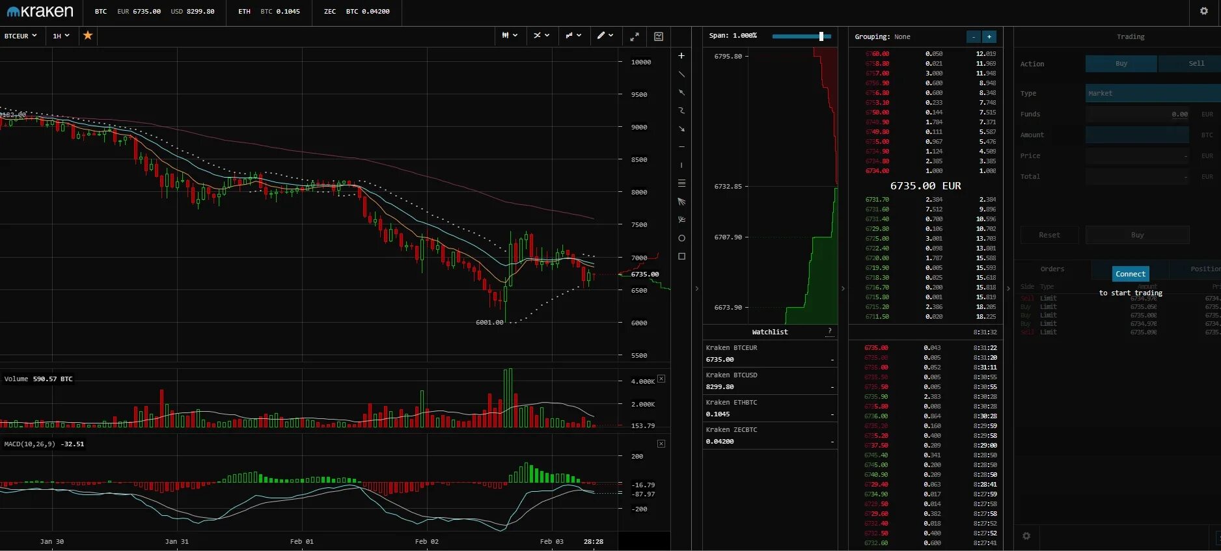1221x551 pixels.
Task: Adjust the depth Span slider
Action: click(x=821, y=36)
